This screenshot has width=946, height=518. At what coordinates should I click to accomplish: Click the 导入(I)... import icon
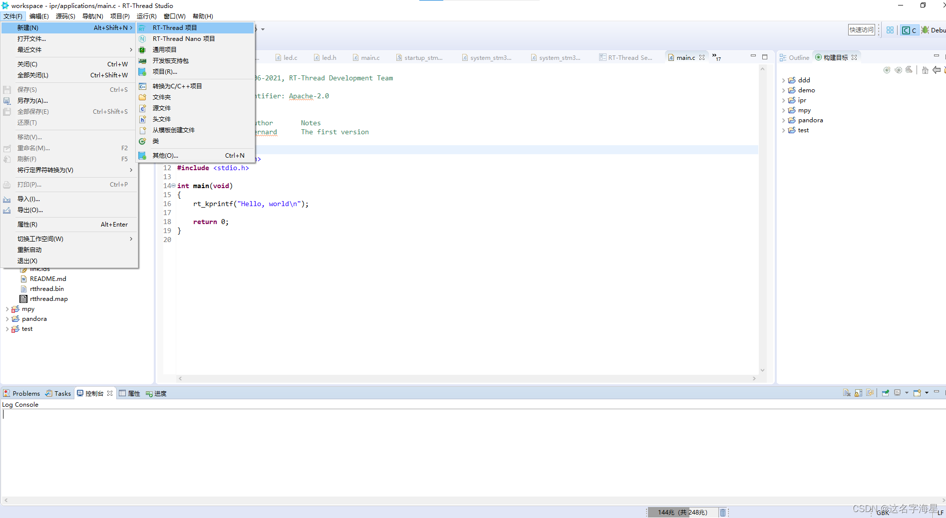point(7,199)
